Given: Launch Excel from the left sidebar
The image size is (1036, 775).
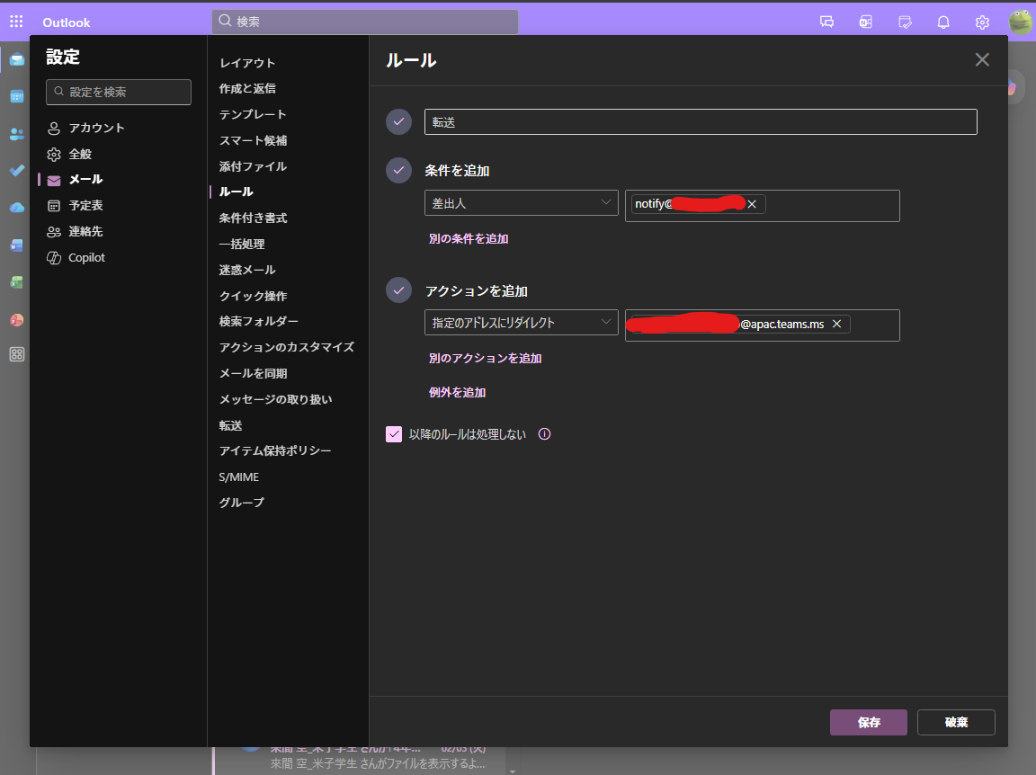Looking at the screenshot, I should click(x=16, y=281).
